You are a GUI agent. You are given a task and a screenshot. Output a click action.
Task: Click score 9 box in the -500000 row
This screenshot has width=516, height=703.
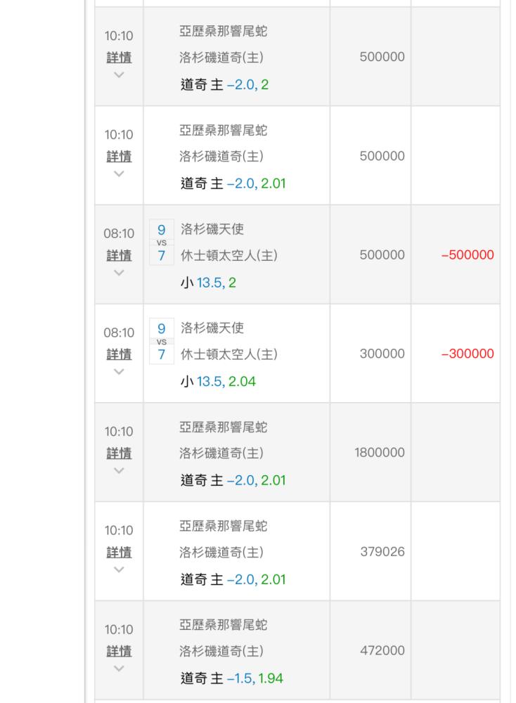pyautogui.click(x=162, y=229)
